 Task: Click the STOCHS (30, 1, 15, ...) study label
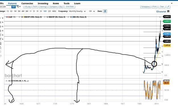point(20,81)
